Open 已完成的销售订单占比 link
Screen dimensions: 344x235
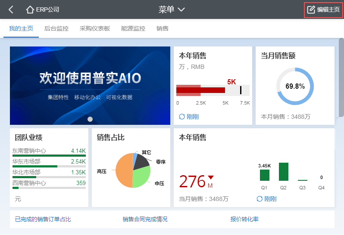click(x=43, y=219)
